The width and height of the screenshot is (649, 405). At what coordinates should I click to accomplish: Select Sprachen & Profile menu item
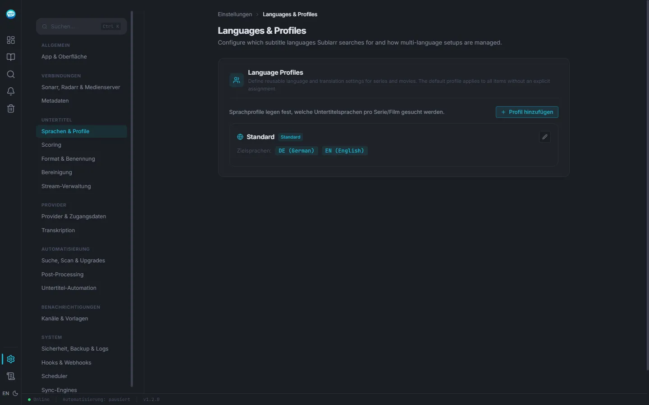tap(82, 131)
